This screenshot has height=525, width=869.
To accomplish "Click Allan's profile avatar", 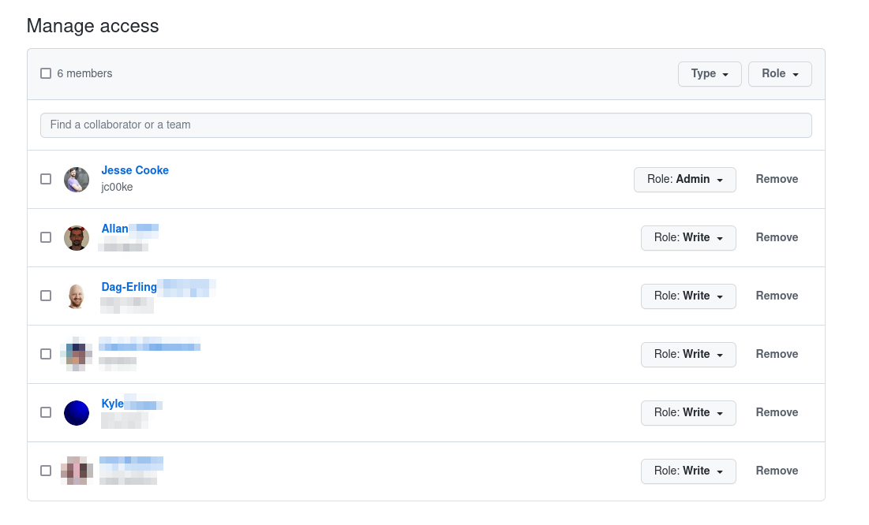I will (x=77, y=237).
